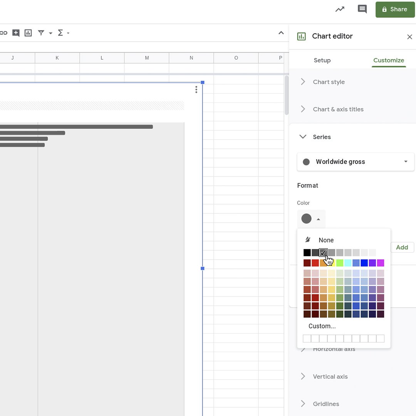Toggle the series Color picker button
This screenshot has width=416, height=416.
click(311, 219)
